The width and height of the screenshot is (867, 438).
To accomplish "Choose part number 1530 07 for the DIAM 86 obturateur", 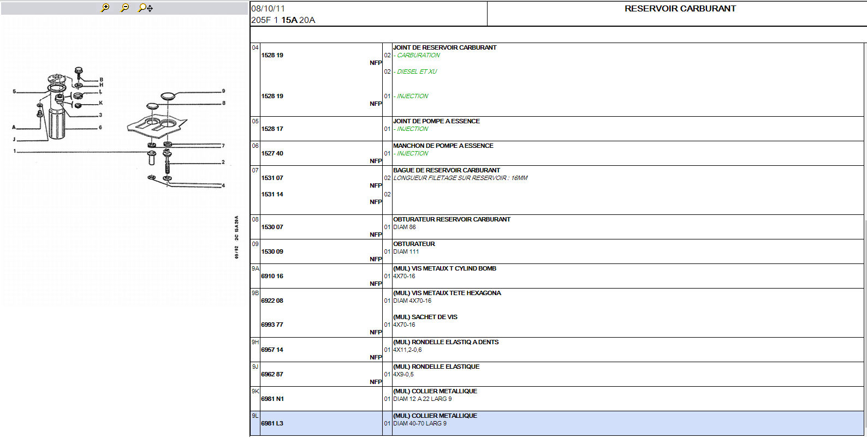I will click(x=272, y=227).
